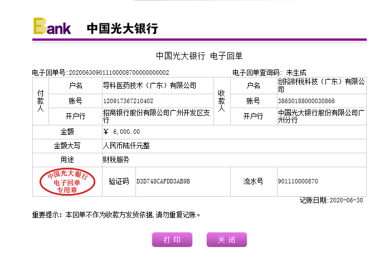
Task: Select payer name 导科医药技术（广东）有限公司
Action: tap(149, 86)
